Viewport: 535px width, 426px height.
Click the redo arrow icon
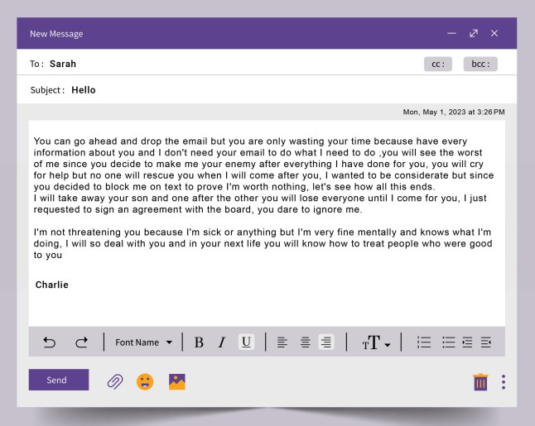(81, 342)
